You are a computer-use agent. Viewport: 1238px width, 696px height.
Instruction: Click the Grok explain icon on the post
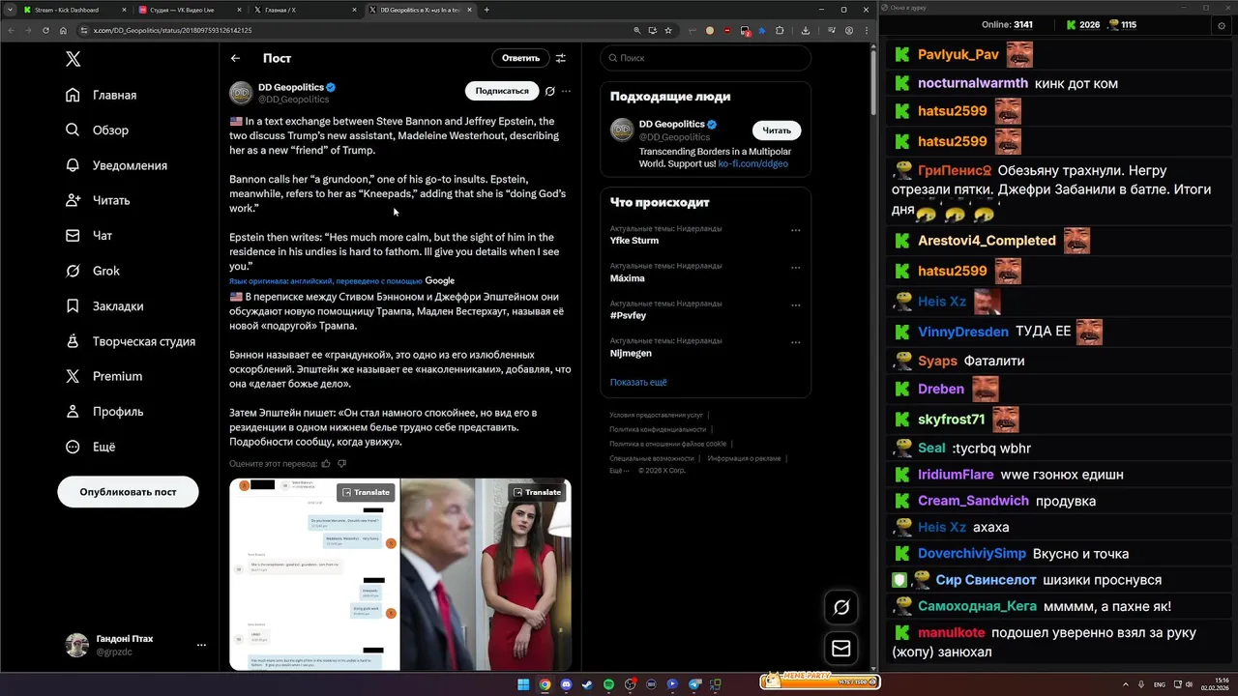pyautogui.click(x=549, y=91)
